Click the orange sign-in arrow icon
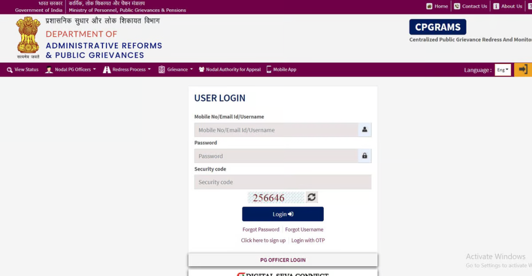The width and height of the screenshot is (532, 276). tap(523, 70)
